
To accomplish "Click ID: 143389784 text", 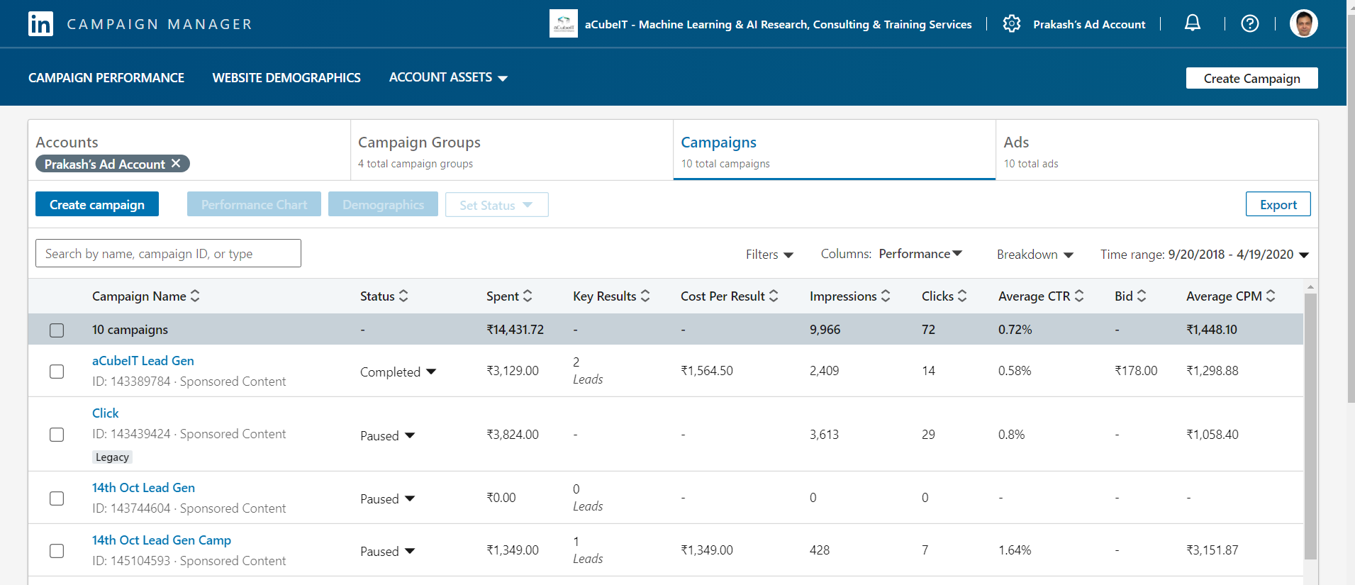I will pos(131,381).
